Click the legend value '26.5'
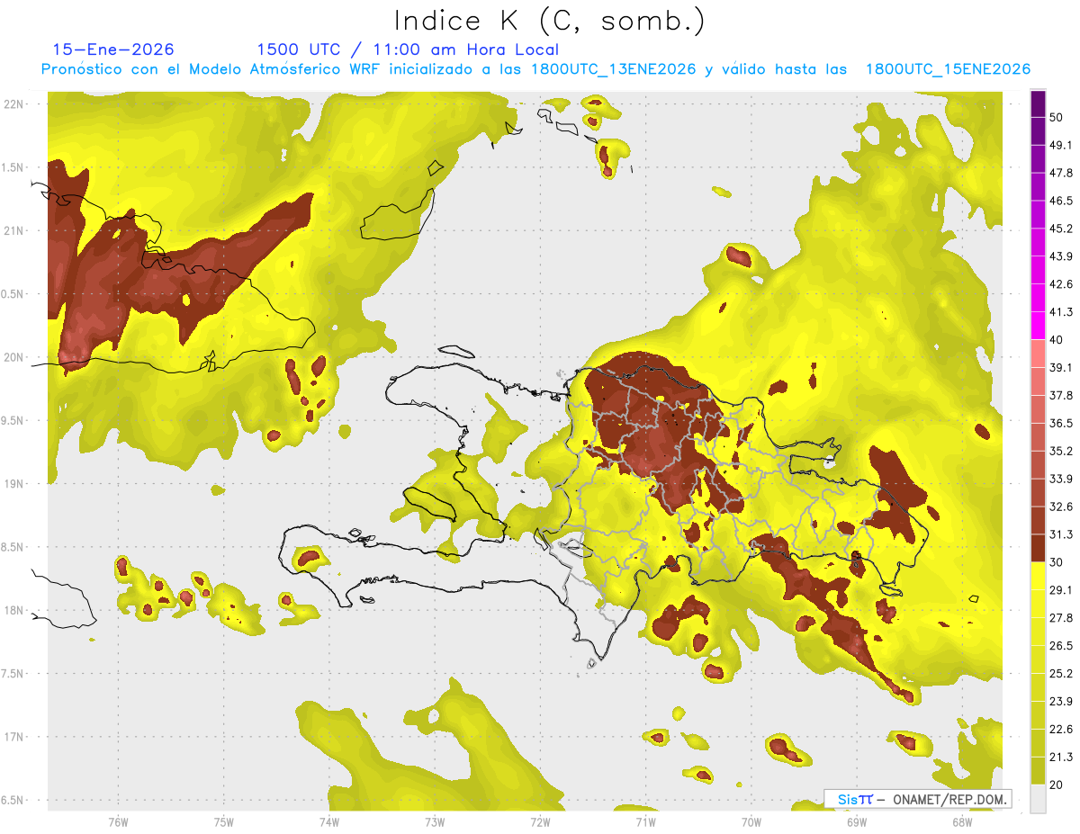Viewport: 1080px width, 834px height. (1060, 645)
